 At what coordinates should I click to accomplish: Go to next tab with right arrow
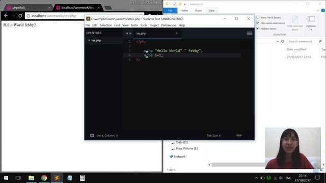[130, 34]
